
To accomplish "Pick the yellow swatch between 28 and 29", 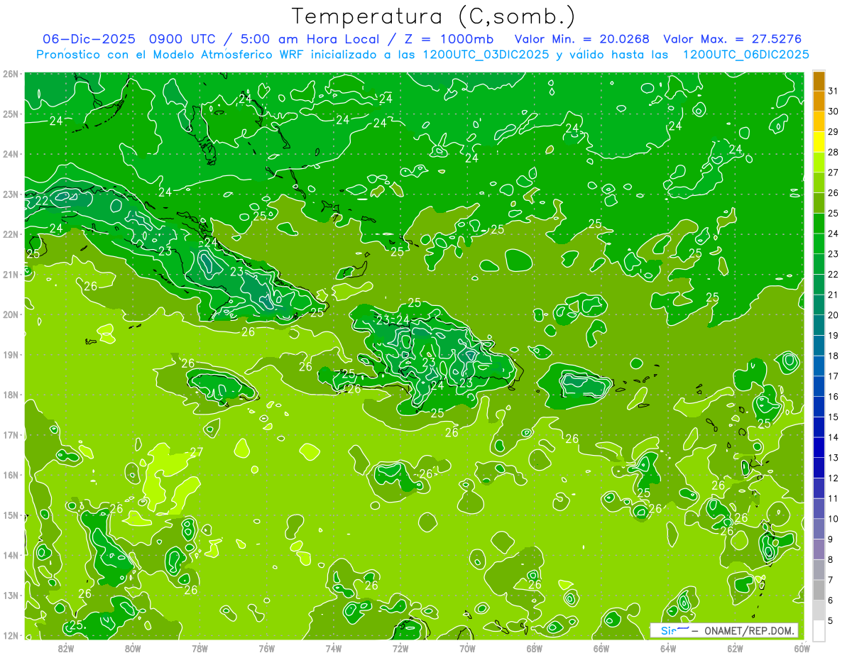I will pyautogui.click(x=819, y=142).
